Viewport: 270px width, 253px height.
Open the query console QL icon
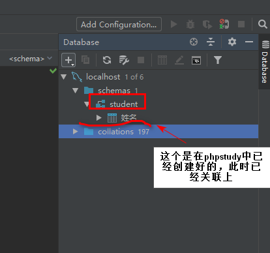tap(196, 60)
